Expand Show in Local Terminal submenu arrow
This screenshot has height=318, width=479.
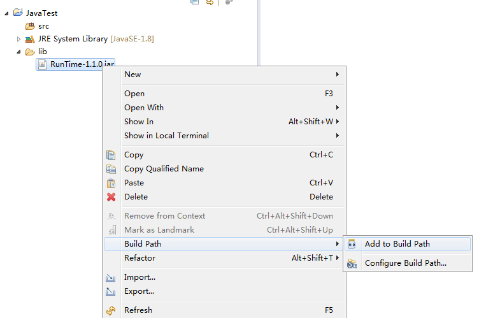[x=337, y=136]
